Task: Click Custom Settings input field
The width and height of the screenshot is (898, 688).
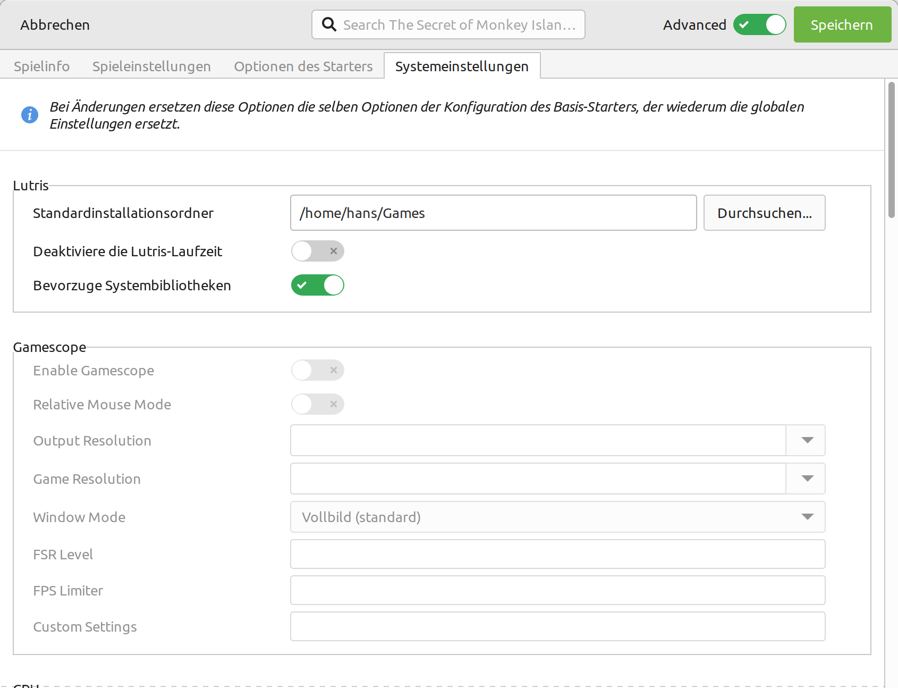Action: tap(557, 626)
